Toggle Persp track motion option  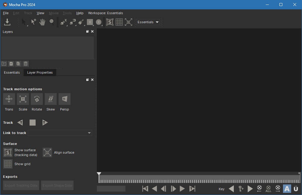(x=65, y=99)
